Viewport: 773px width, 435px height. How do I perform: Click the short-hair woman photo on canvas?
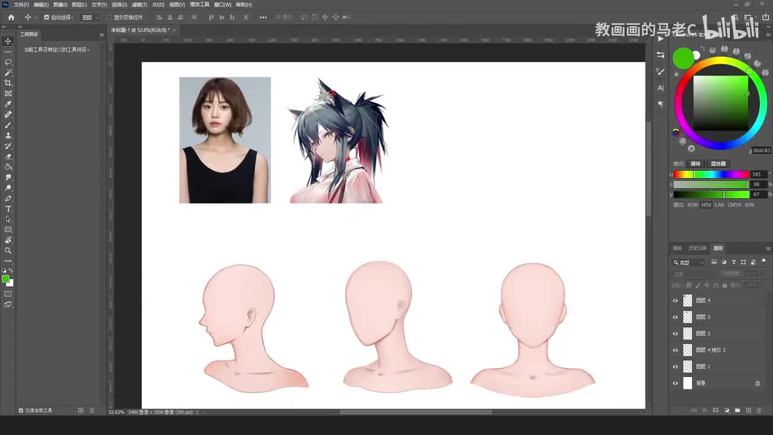tap(225, 140)
